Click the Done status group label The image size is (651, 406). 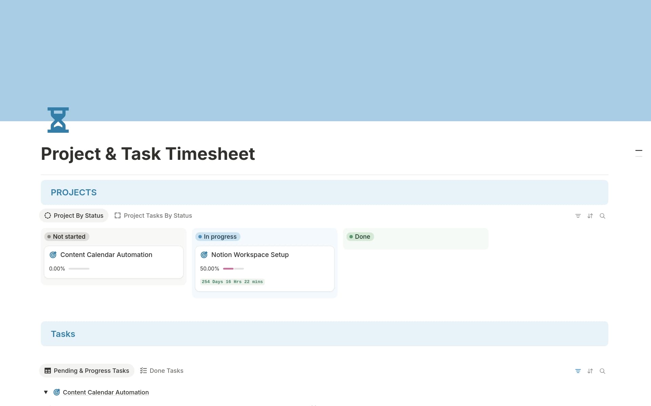coord(360,237)
